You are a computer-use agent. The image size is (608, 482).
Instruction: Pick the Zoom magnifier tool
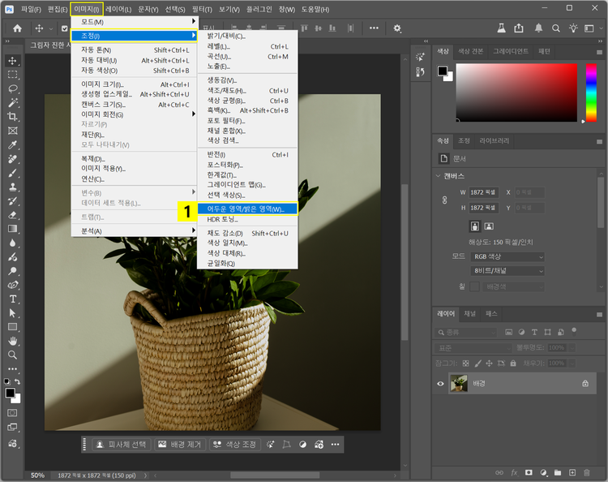click(x=12, y=355)
